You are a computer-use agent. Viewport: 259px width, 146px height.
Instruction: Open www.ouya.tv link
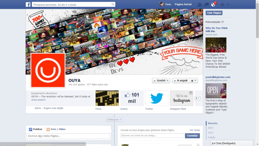(38, 100)
